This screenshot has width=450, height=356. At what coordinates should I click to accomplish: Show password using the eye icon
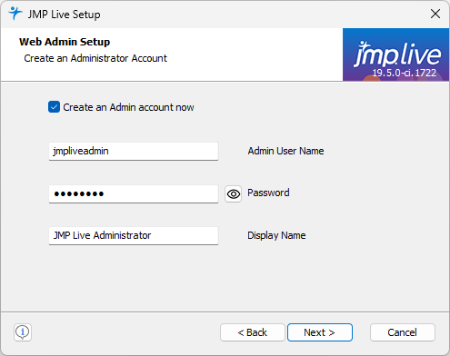point(233,193)
